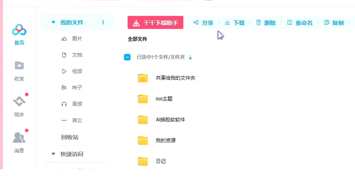
Task: Click the 全部文件 breadcrumb
Action: click(137, 39)
